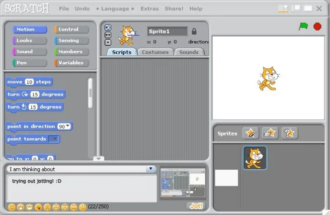Screen dimensions: 330x215
Task: Click the turn clockwise 15 degrees block
Action: pos(35,94)
